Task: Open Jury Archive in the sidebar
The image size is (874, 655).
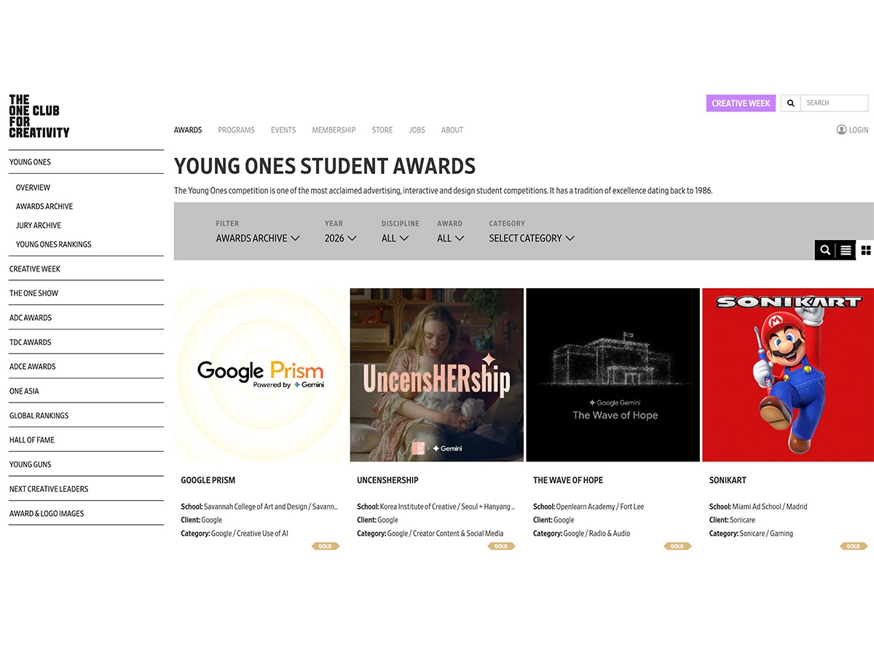Action: click(x=39, y=226)
